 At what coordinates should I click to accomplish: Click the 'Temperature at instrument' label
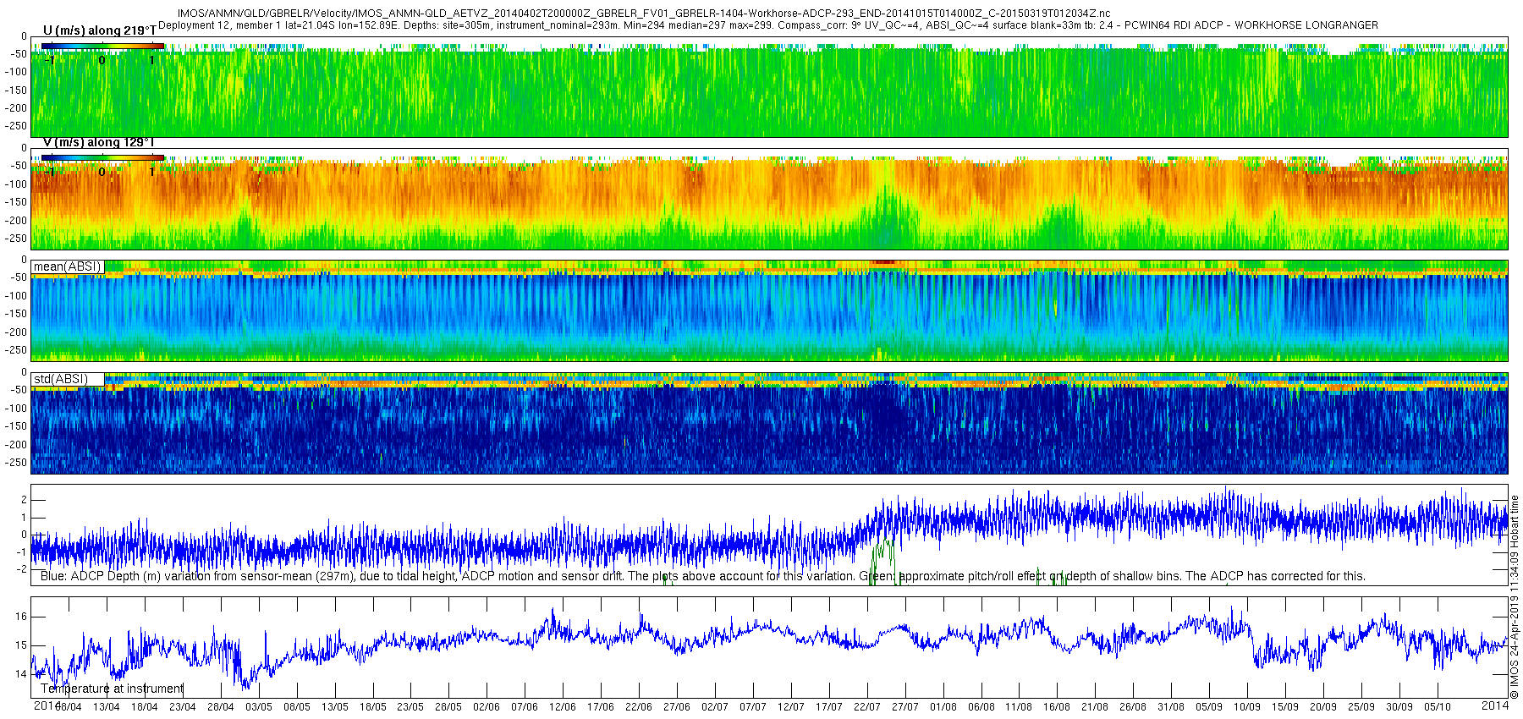coord(112,689)
